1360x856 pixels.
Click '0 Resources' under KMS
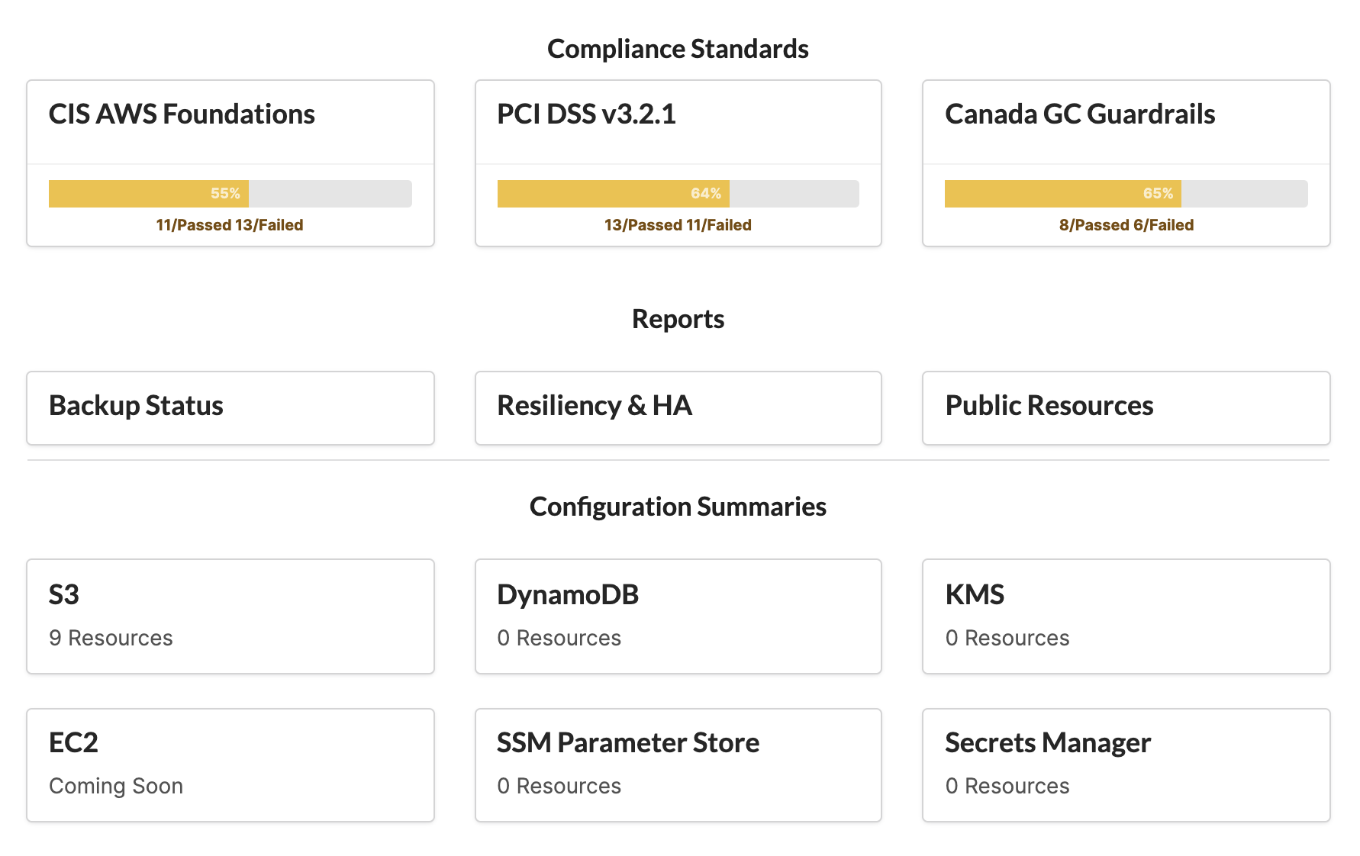tap(1007, 638)
